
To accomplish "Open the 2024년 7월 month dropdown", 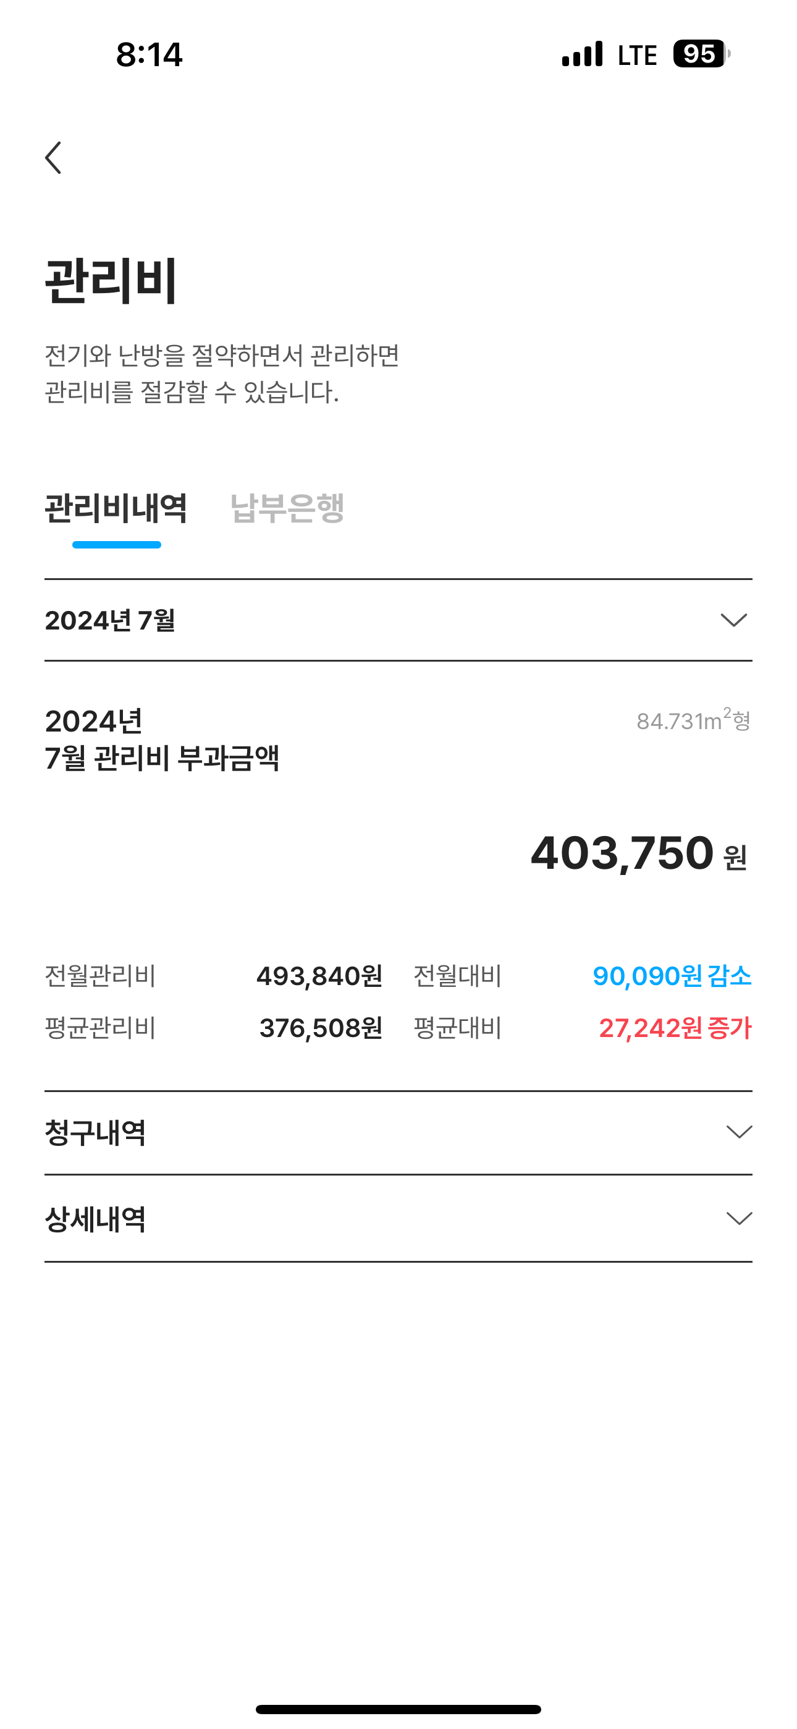I will pyautogui.click(x=397, y=620).
